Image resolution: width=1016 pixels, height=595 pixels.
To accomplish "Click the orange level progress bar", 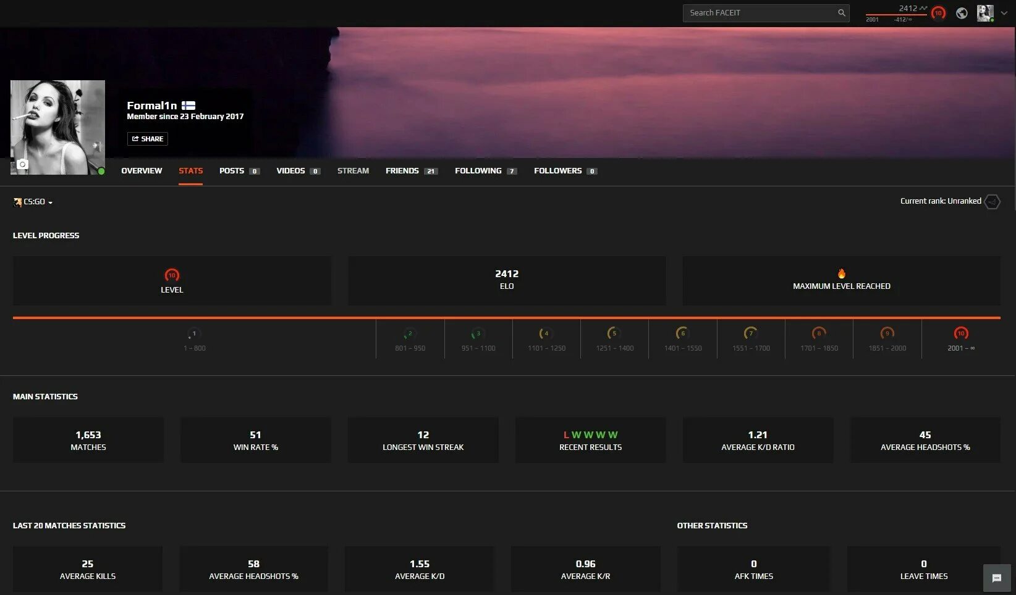I will coord(507,318).
